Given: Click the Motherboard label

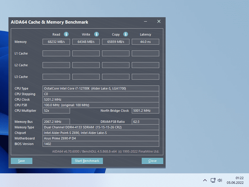Looking at the screenshot, I should [24, 138].
